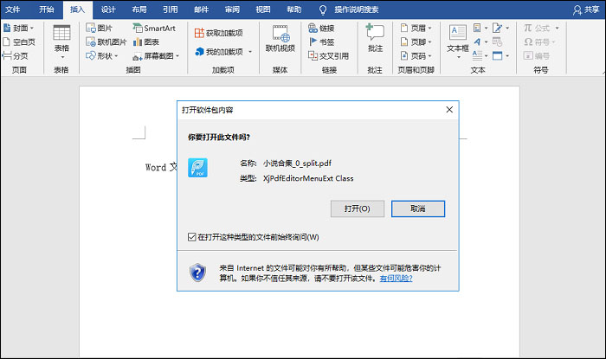Insert WordArt from Text group

478,42
